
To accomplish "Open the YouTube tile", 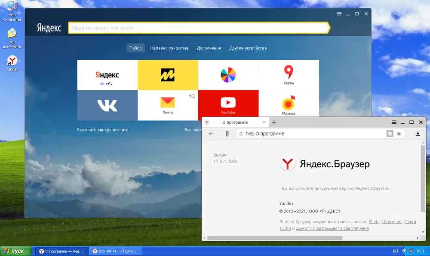I will point(228,104).
